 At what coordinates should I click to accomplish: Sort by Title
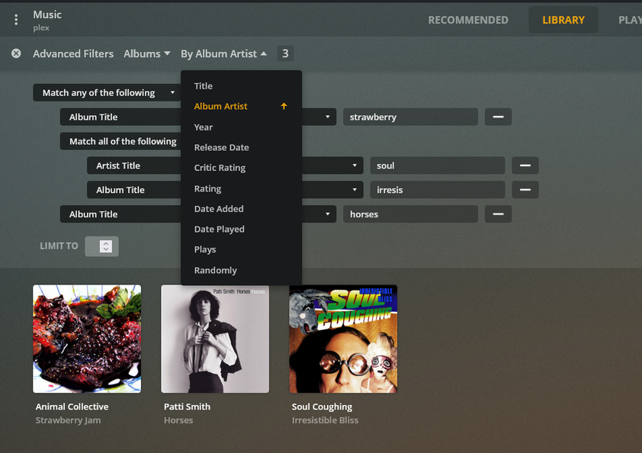tap(241, 86)
